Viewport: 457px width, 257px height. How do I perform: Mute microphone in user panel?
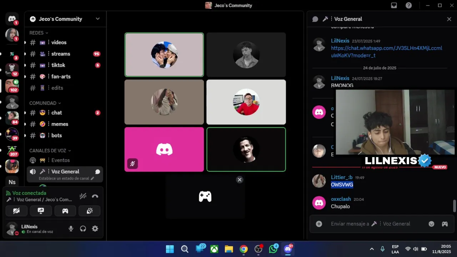(x=71, y=229)
